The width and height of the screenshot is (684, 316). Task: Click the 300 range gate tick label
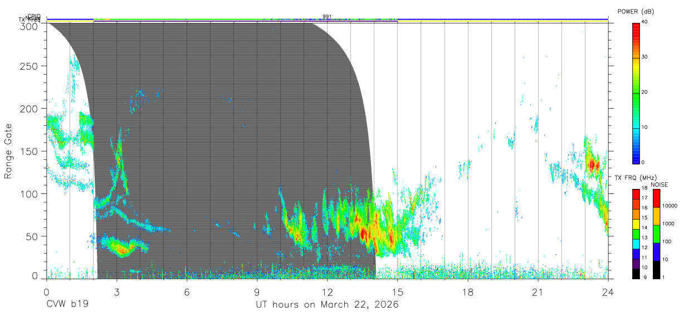pyautogui.click(x=29, y=26)
